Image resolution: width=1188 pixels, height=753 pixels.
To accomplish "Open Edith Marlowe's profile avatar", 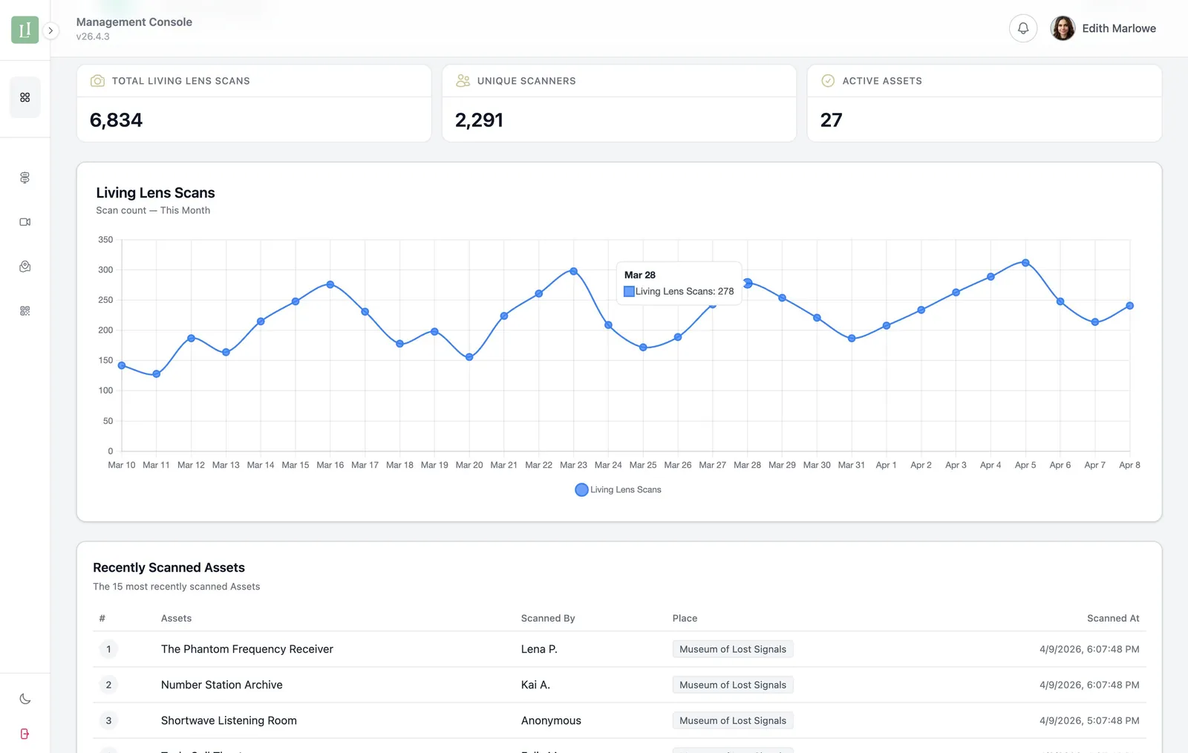I will pyautogui.click(x=1063, y=28).
